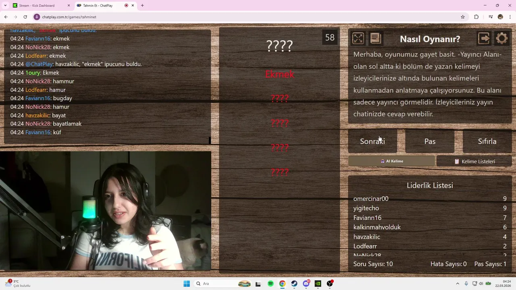Open Steam from the taskbar
This screenshot has height=290, width=516.
coord(294,284)
